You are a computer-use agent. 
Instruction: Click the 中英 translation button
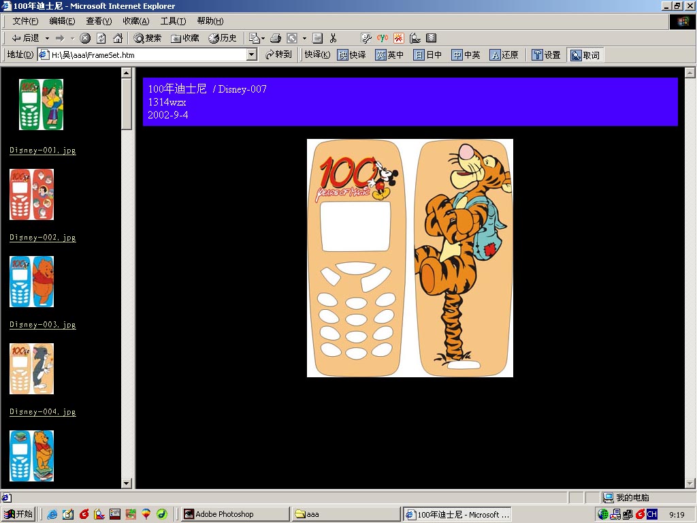[x=466, y=55]
